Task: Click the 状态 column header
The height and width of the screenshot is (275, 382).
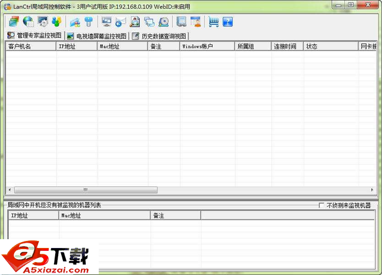Action: tap(331, 46)
